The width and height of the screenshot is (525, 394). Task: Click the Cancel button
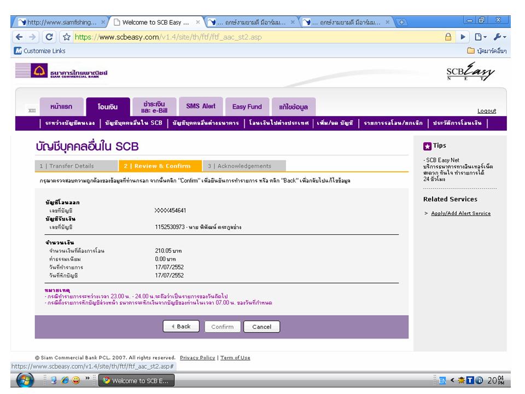[x=262, y=327]
